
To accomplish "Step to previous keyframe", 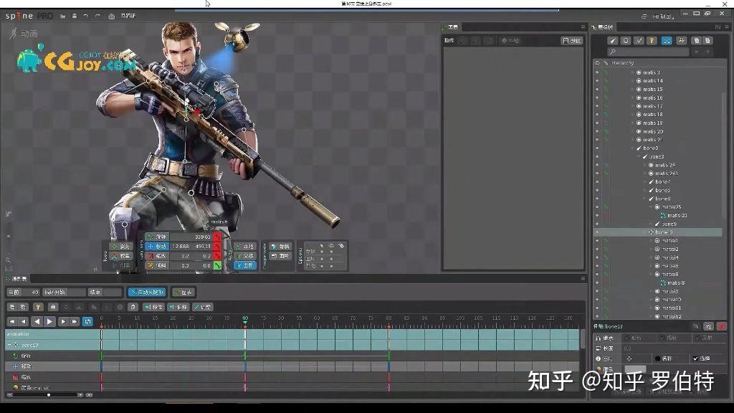I will pyautogui.click(x=24, y=322).
